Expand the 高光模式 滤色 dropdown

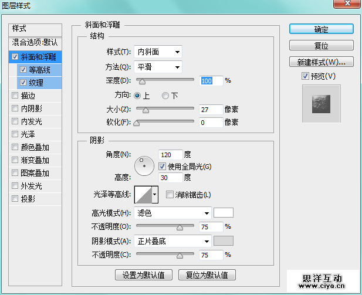coord(172,213)
